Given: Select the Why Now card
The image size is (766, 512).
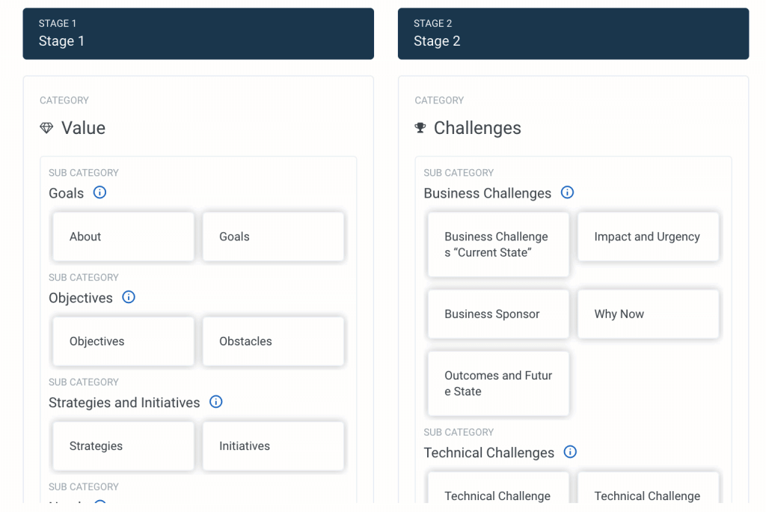Looking at the screenshot, I should 648,314.
